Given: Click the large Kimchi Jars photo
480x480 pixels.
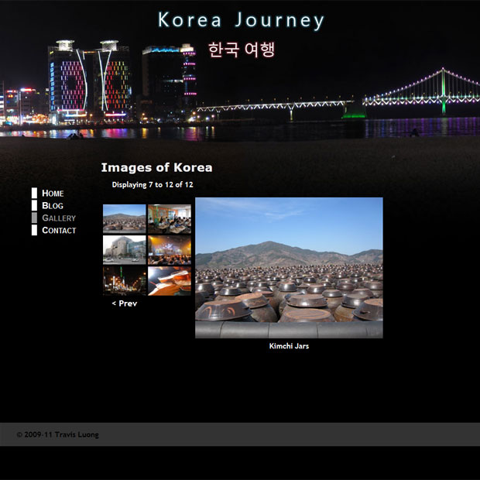Looking at the screenshot, I should [289, 268].
